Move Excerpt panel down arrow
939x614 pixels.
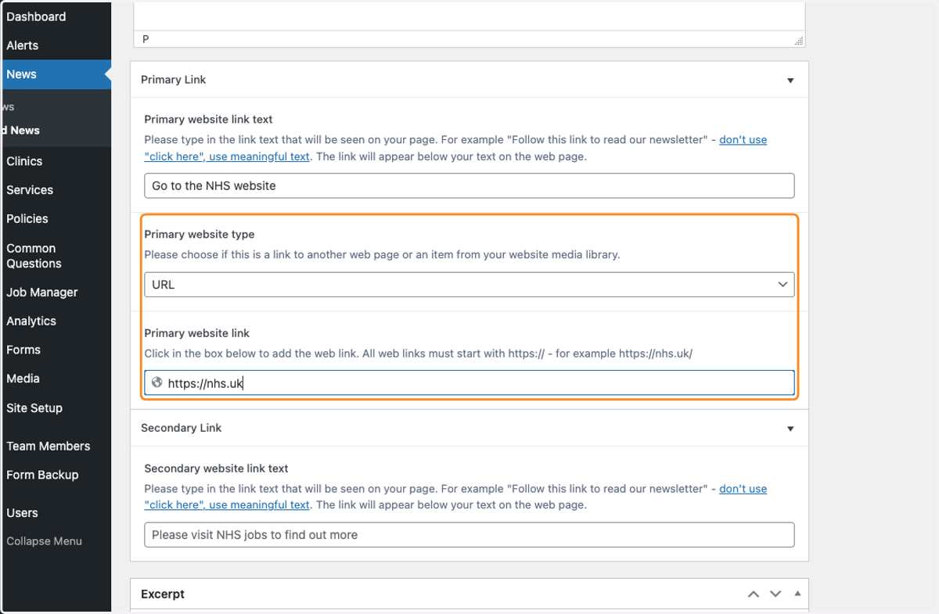(x=775, y=594)
